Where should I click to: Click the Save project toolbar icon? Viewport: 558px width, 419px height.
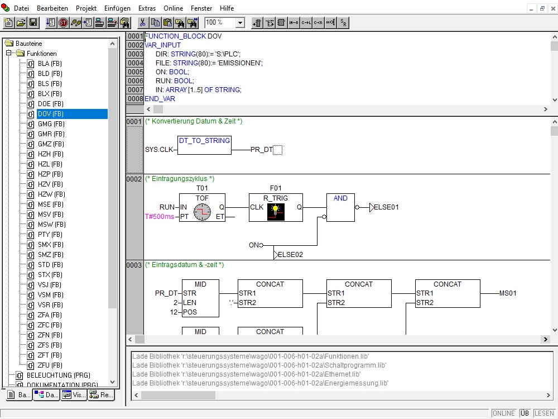[33, 22]
